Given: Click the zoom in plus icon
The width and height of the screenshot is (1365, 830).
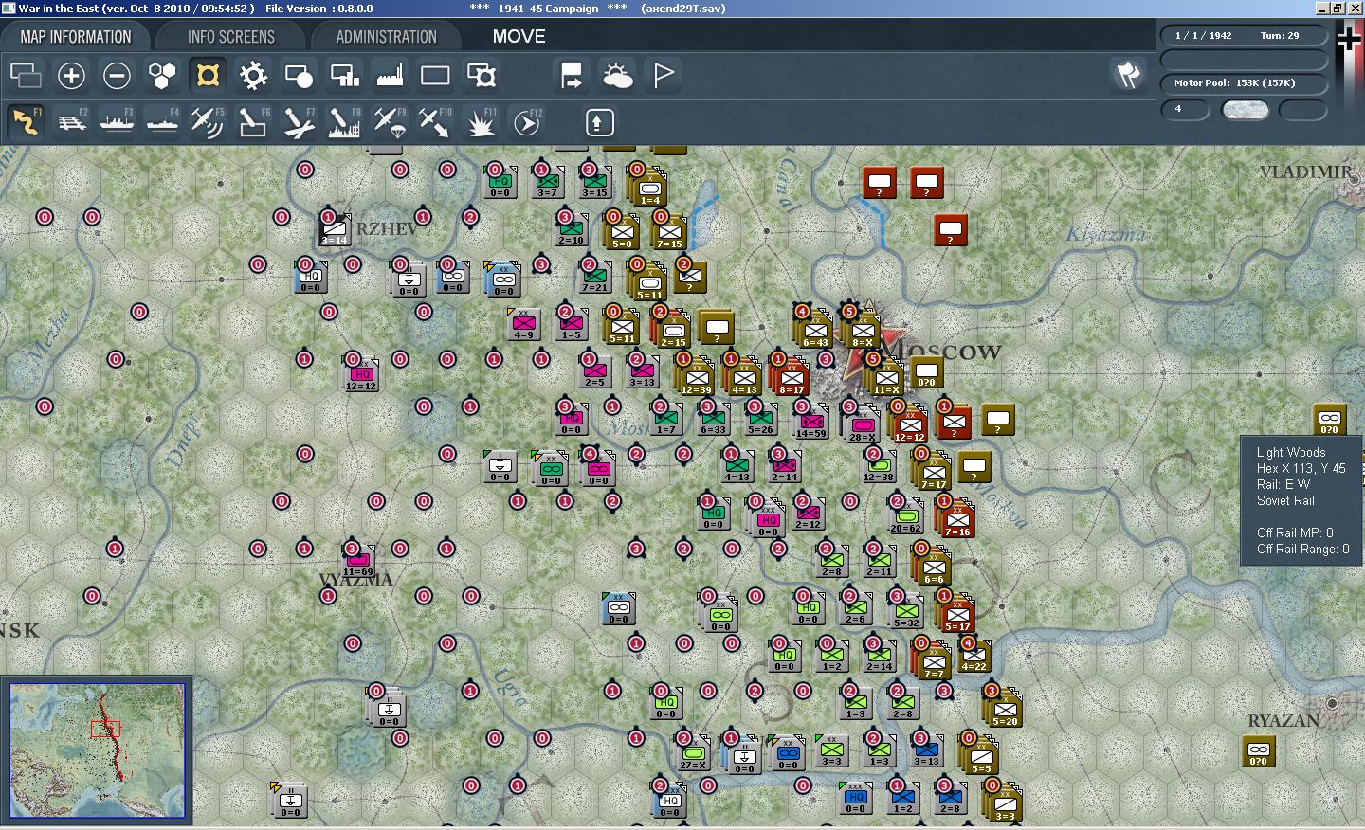Looking at the screenshot, I should pyautogui.click(x=71, y=75).
